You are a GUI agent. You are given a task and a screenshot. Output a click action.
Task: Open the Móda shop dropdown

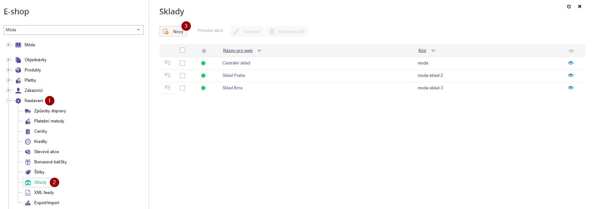pyautogui.click(x=74, y=30)
